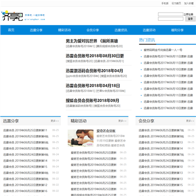
Task: Open the 爱奇艺会员账 article title
Action: pos(106,131)
